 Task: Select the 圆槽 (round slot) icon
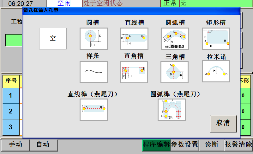click(93, 39)
